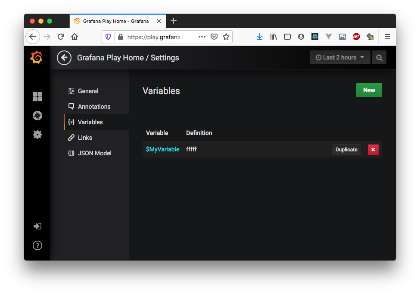This screenshot has height=295, width=420.
Task: Bookmark this page with the star
Action: click(226, 37)
